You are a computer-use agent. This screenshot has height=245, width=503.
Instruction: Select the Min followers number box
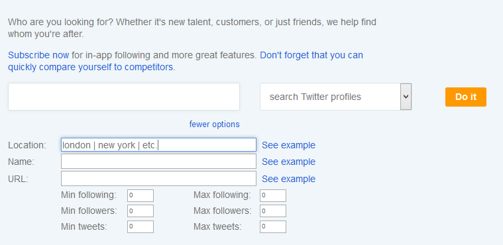point(140,211)
